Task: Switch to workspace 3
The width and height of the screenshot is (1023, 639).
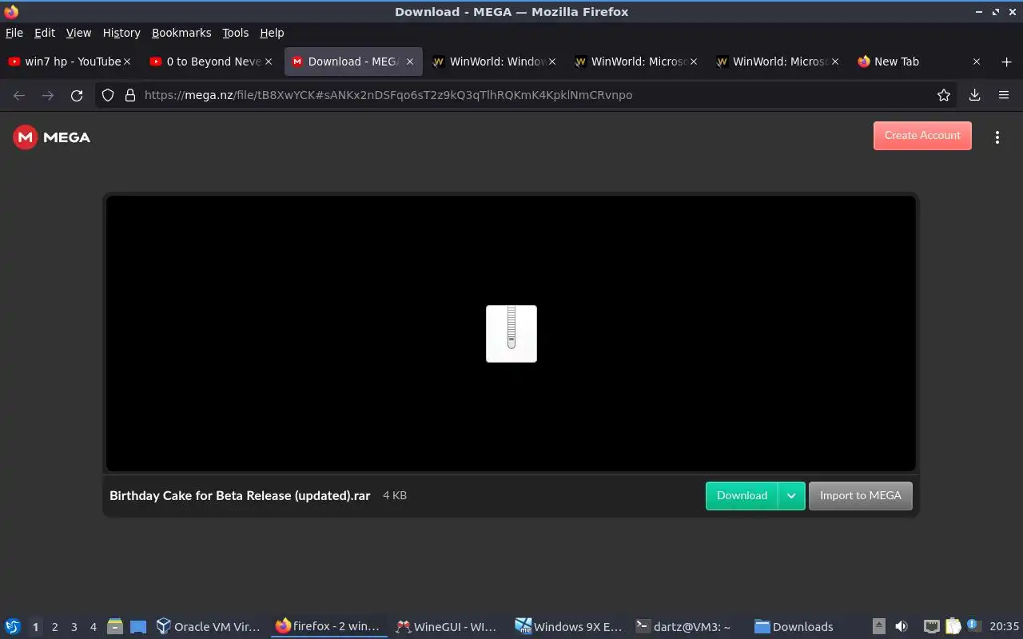Action: [x=74, y=627]
